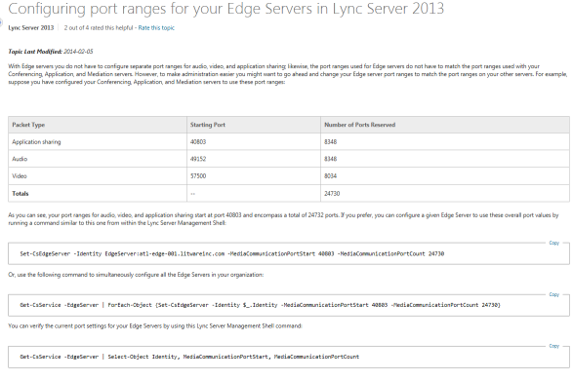Viewport: 573px width, 381px height.
Task: Click the page title heading
Action: point(225,8)
